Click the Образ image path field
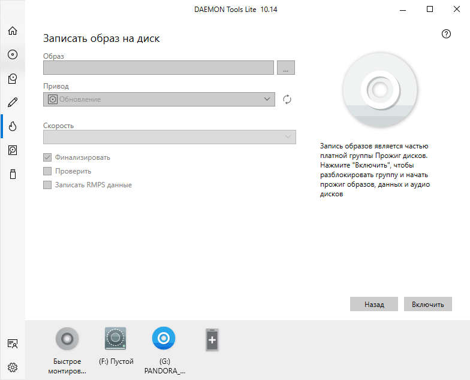This screenshot has width=470, height=380. click(158, 68)
